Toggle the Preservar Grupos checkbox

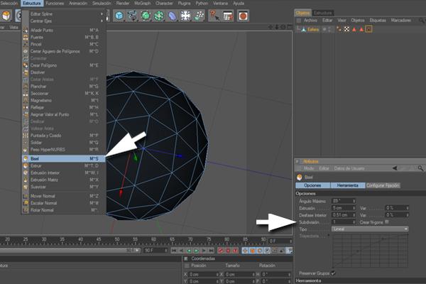tap(333, 273)
